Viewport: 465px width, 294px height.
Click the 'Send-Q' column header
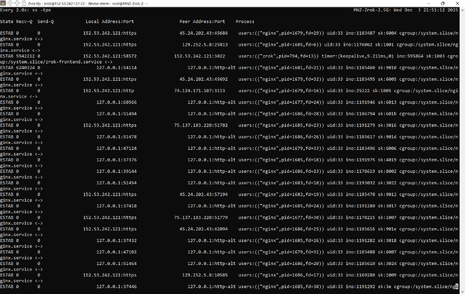pos(45,22)
